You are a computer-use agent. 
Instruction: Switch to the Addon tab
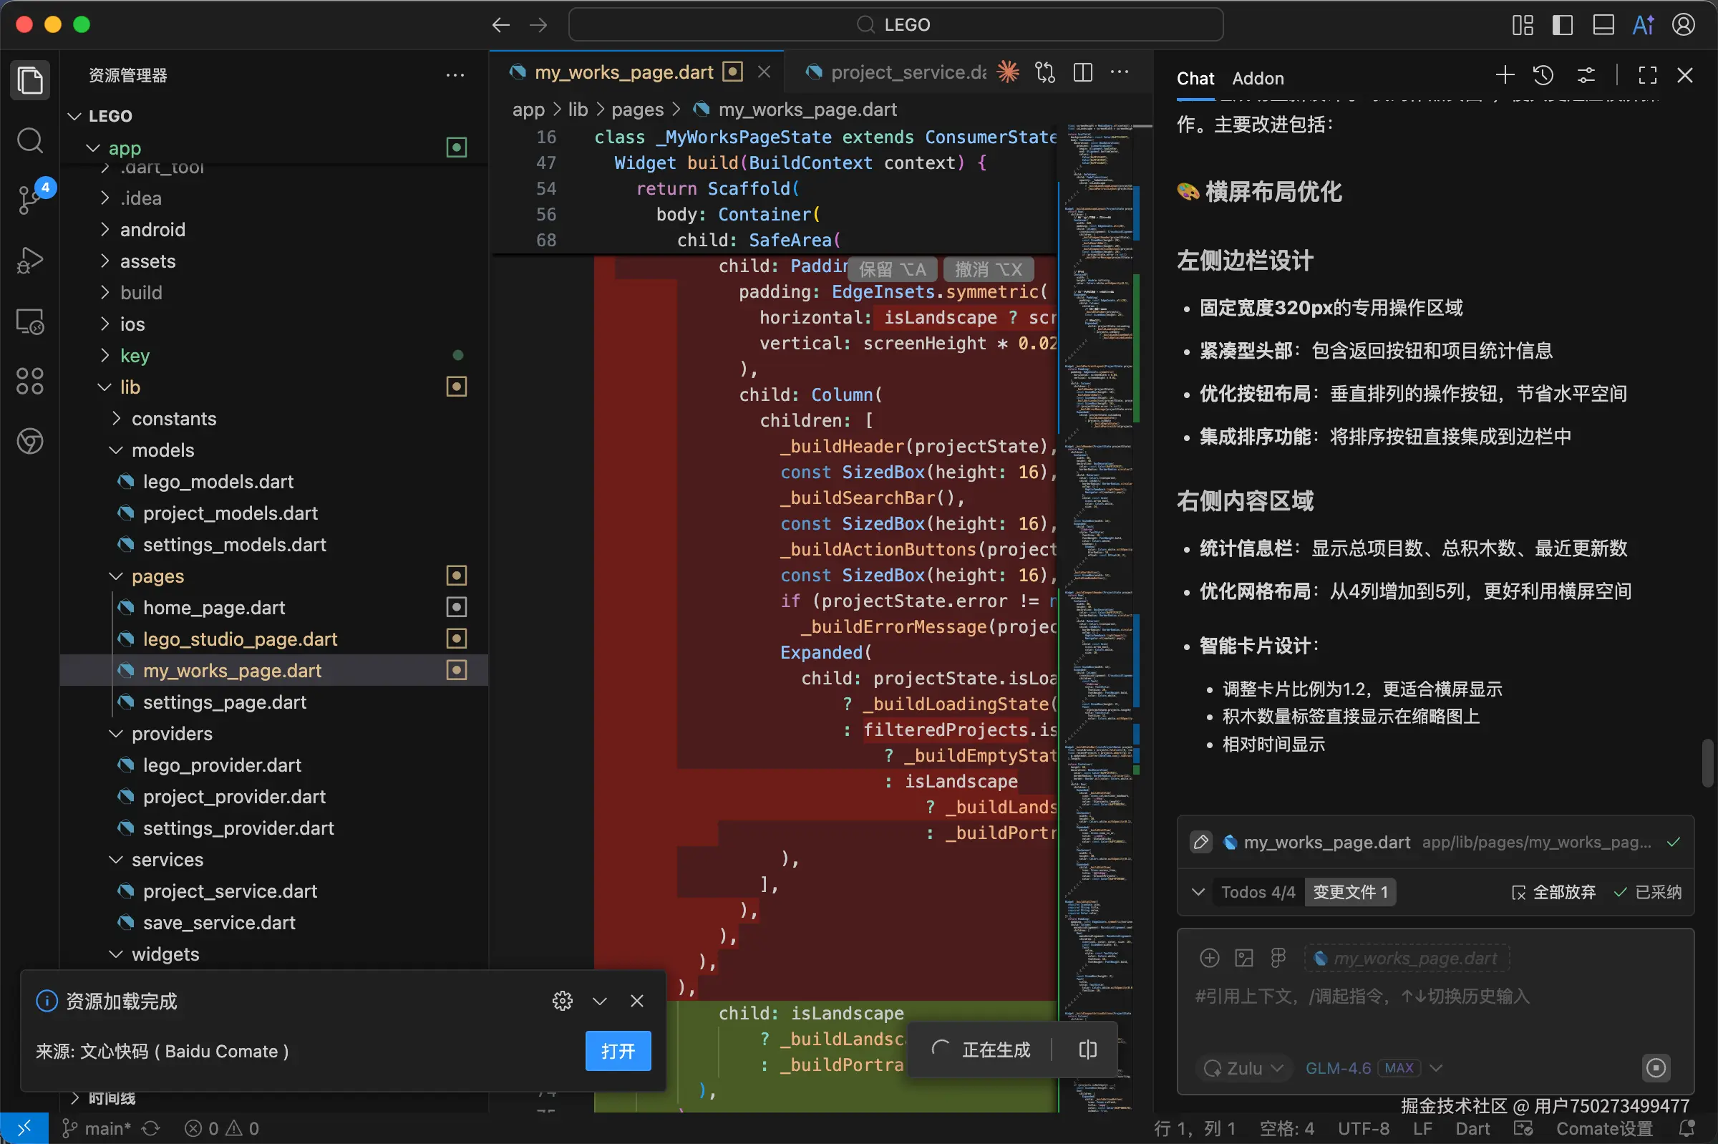coord(1258,78)
